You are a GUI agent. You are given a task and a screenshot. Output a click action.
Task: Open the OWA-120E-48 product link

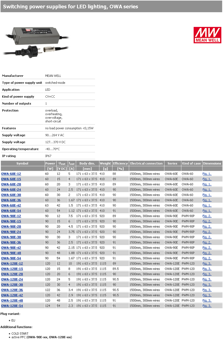12,300
